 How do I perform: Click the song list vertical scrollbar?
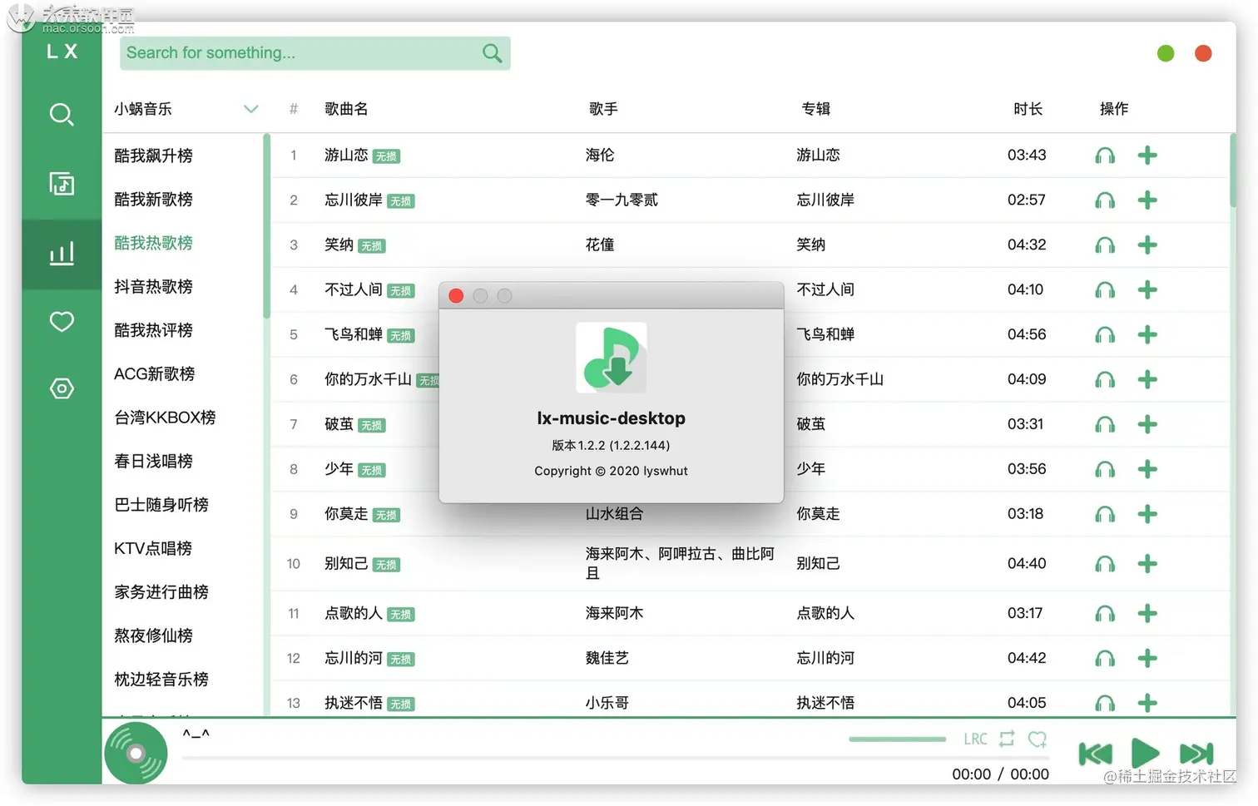(x=1232, y=171)
